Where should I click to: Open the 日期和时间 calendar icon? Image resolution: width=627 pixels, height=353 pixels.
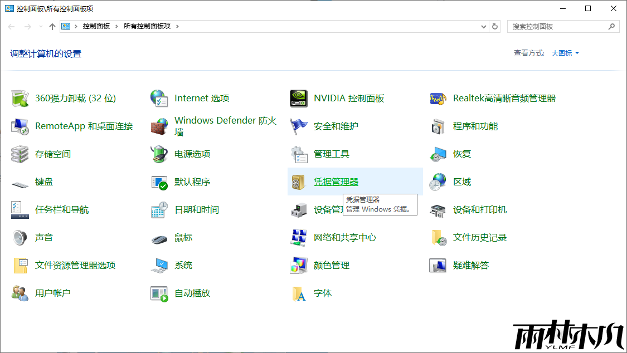[x=159, y=210]
